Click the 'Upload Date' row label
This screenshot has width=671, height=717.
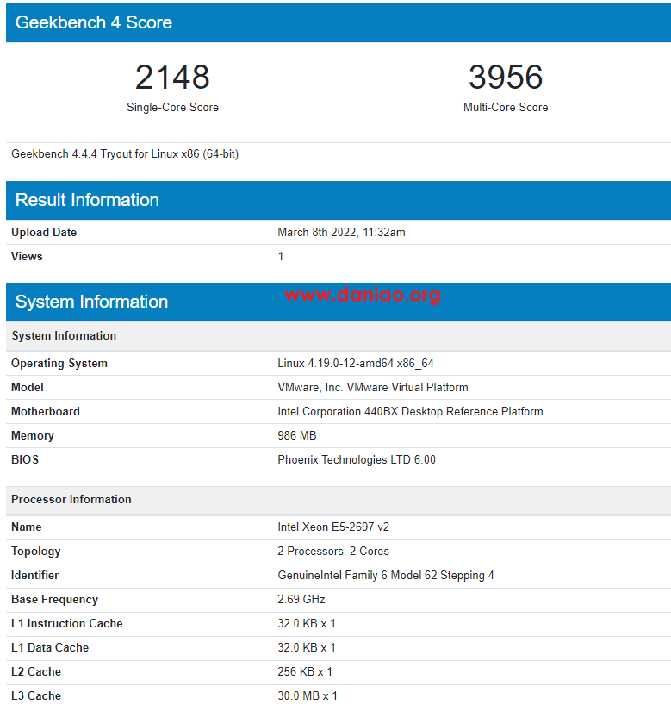44,233
